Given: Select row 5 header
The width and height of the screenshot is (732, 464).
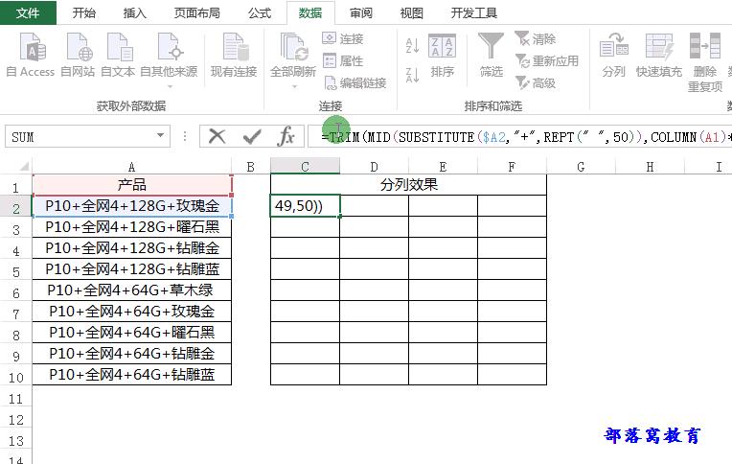Looking at the screenshot, I should 16,271.
